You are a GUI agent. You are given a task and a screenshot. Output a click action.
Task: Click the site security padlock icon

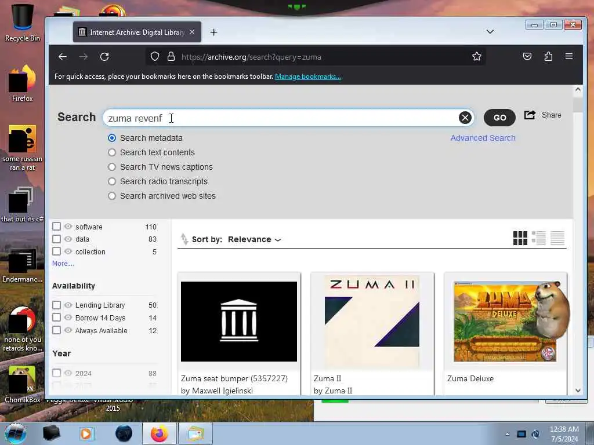pyautogui.click(x=171, y=57)
